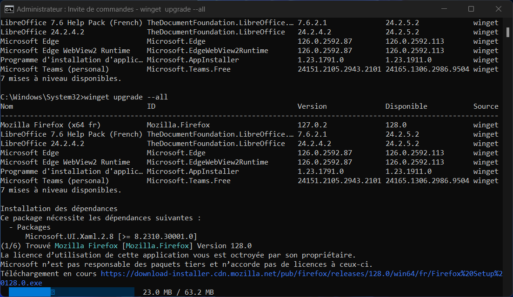Click the installed version '127.0.2'
This screenshot has height=297, width=513.
pyautogui.click(x=312, y=125)
